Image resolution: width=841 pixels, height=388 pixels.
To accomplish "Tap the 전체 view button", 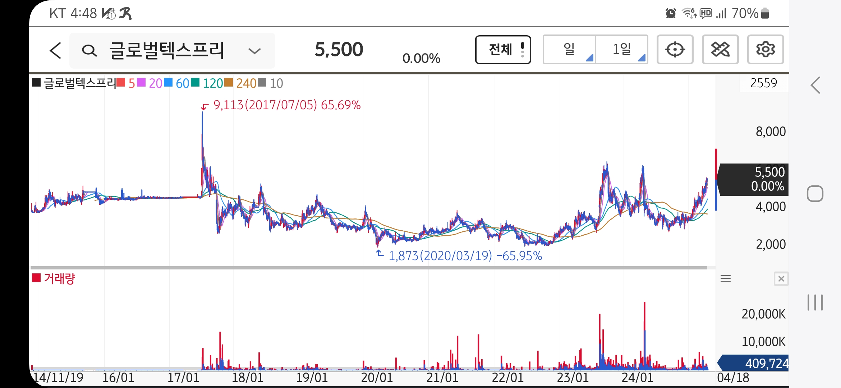I will [x=503, y=50].
